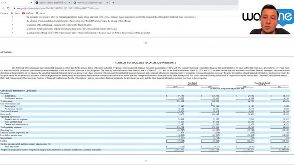This screenshot has width=294, height=165.
Task: Open a new browser tab
Action: pyautogui.click(x=113, y=3)
